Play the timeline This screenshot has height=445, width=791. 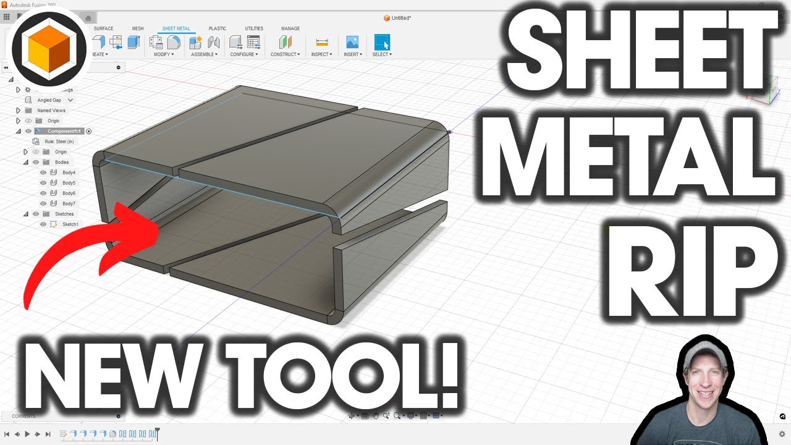pos(27,434)
